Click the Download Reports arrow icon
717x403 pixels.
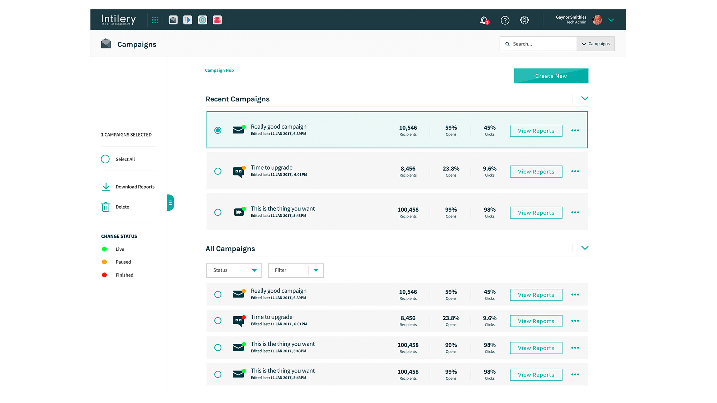(106, 187)
